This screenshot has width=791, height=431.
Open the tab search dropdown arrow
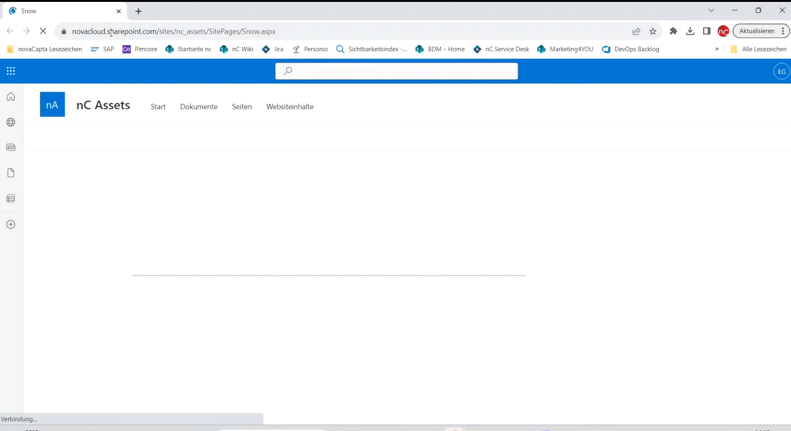tap(712, 10)
